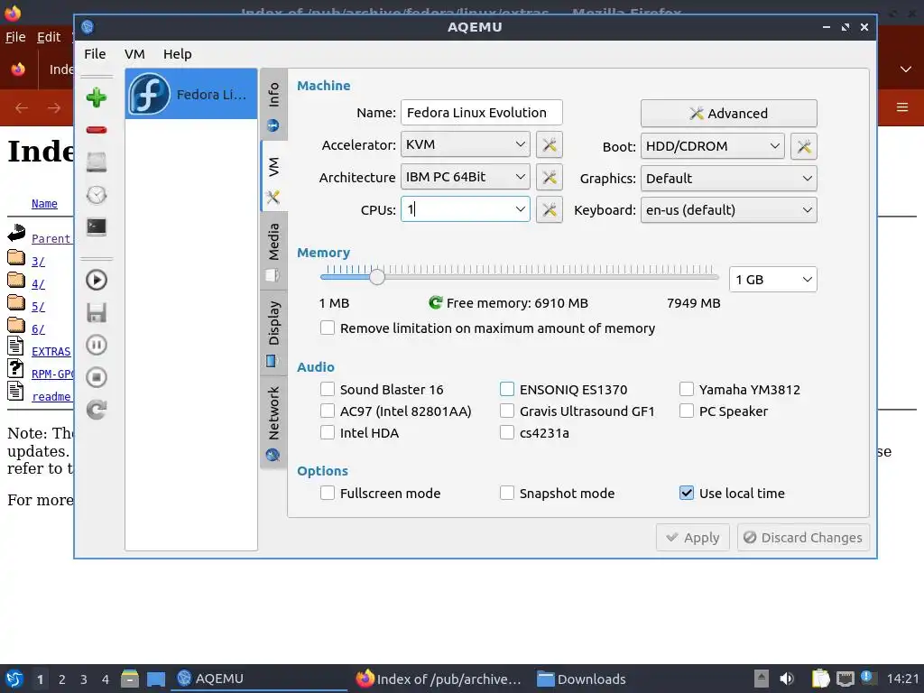Open the 1 GB memory size dropdown
This screenshot has width=924, height=693.
pyautogui.click(x=773, y=280)
